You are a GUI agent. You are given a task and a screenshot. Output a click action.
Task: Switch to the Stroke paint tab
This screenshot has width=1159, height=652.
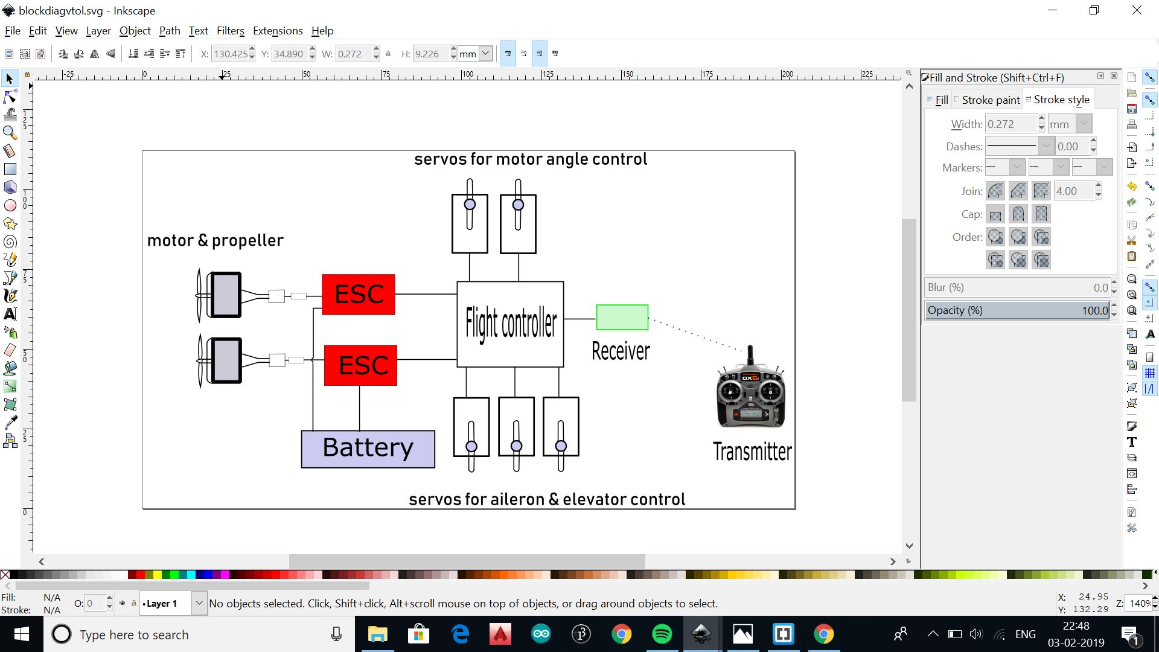tap(990, 100)
